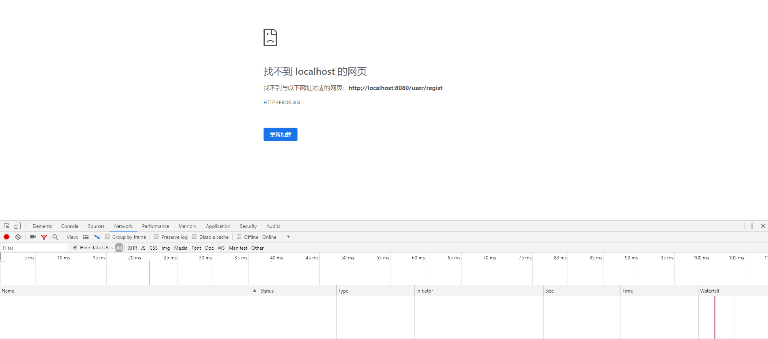Open the Elements tab
Screen dimensions: 768x339
[42, 226]
